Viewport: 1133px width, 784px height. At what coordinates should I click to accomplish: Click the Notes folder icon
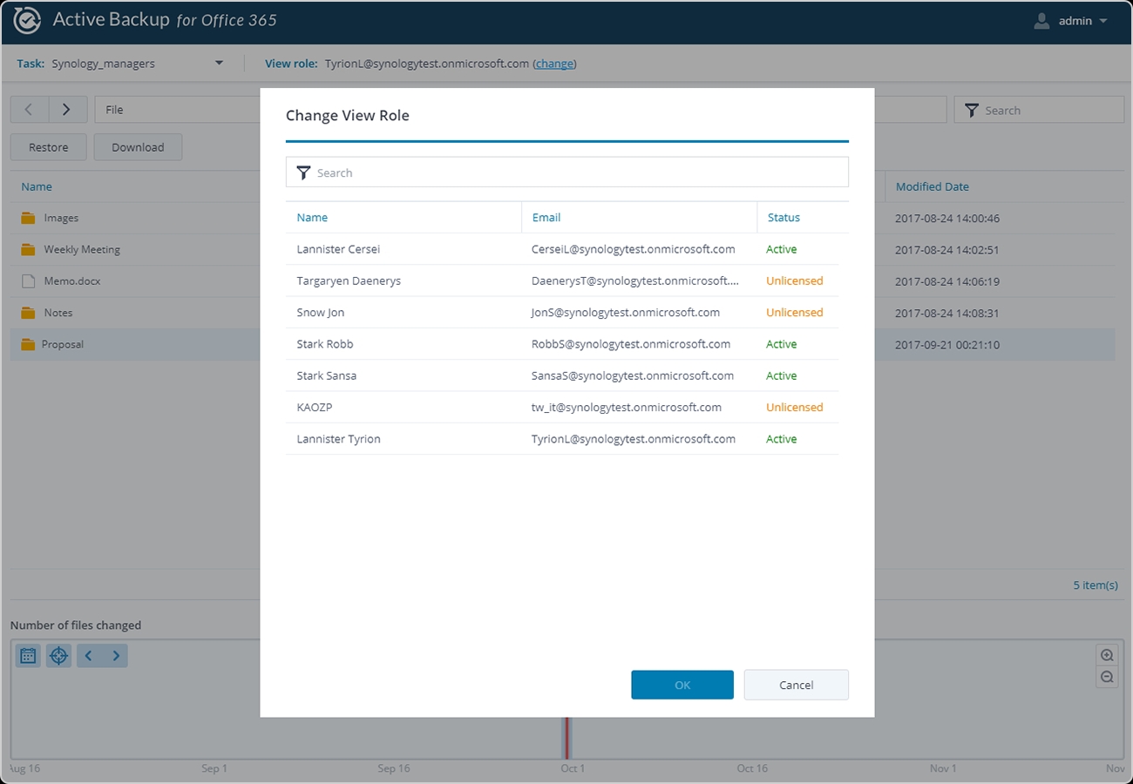coord(28,313)
